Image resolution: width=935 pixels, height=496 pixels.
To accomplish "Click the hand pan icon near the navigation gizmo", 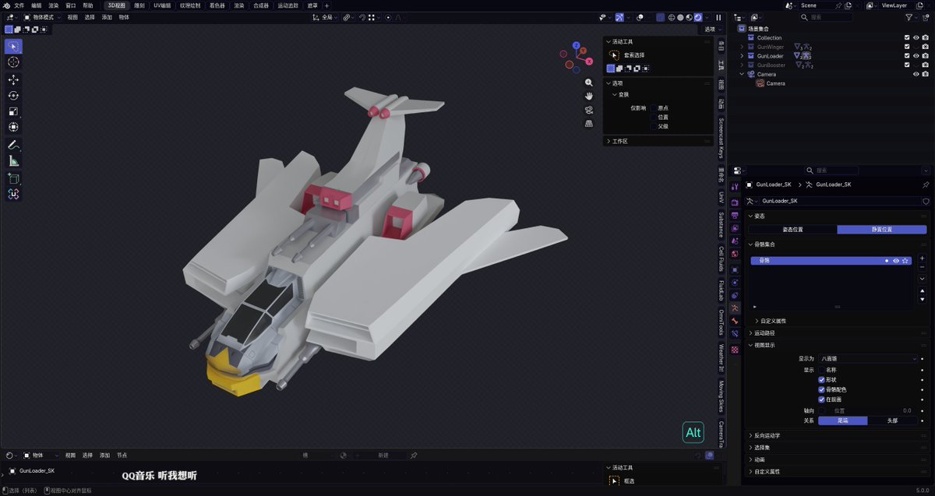I will point(589,96).
